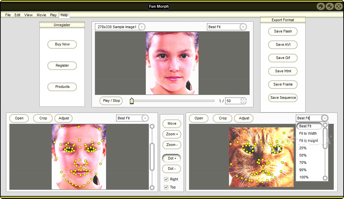Save the morph as AVI

[282, 44]
